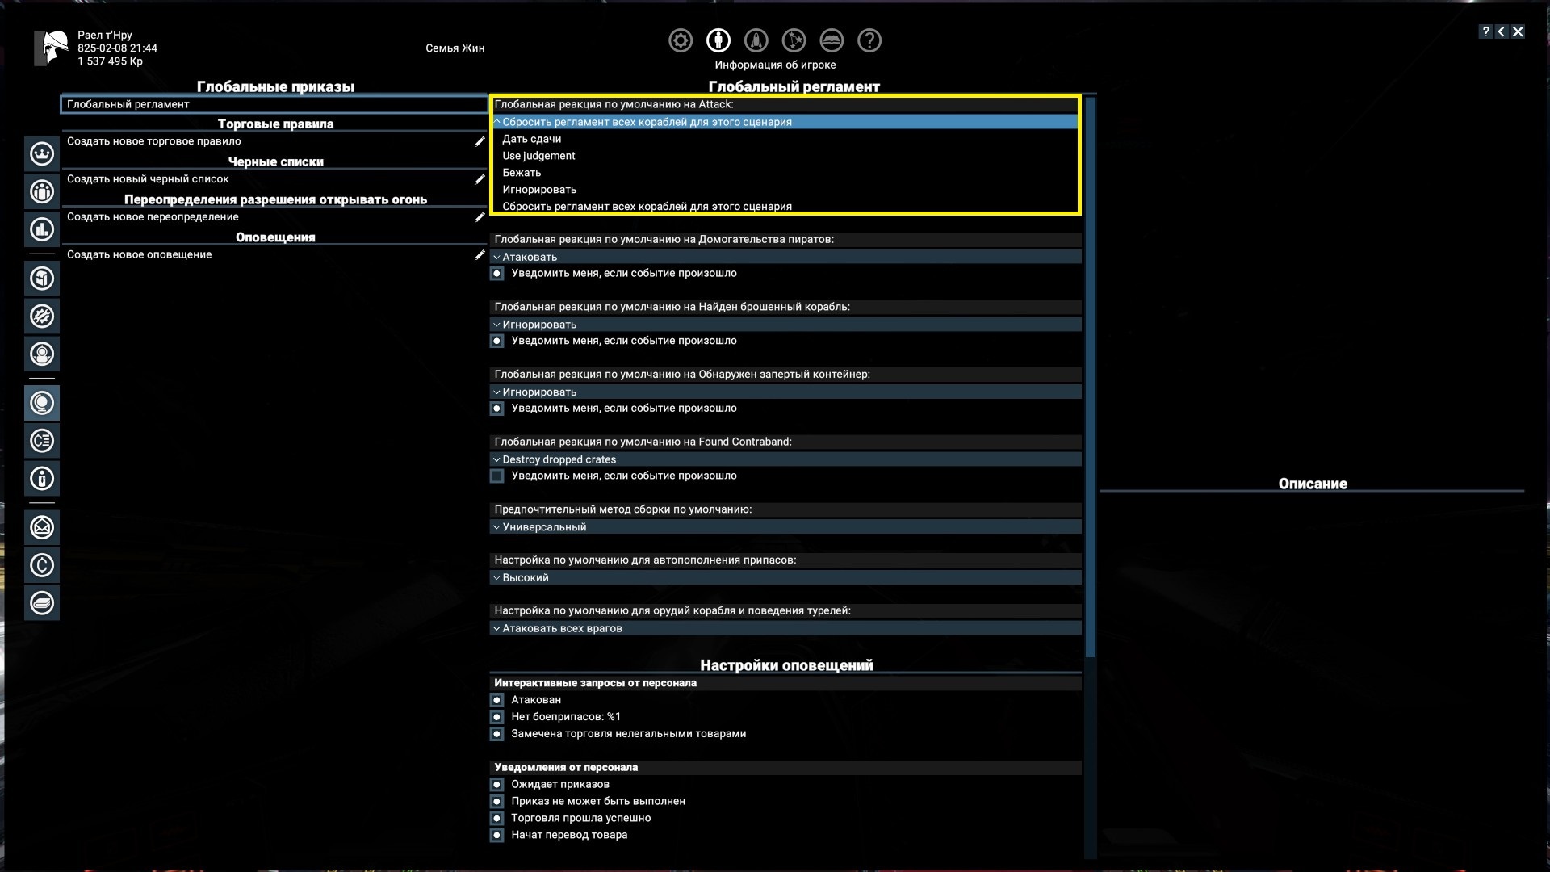Open the rocket ship menu icon
The width and height of the screenshot is (1550, 872).
click(756, 40)
